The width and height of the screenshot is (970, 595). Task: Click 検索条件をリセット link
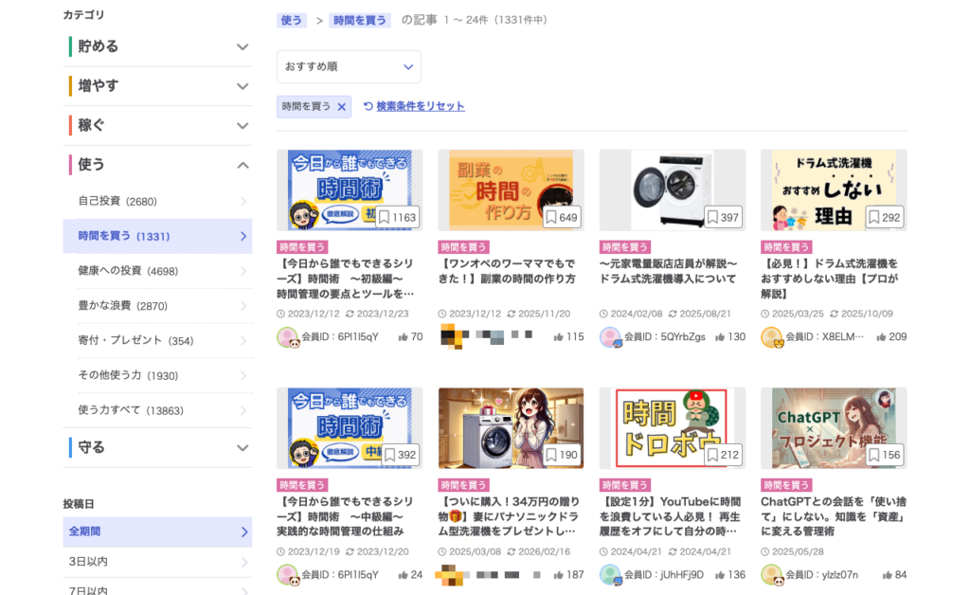420,107
